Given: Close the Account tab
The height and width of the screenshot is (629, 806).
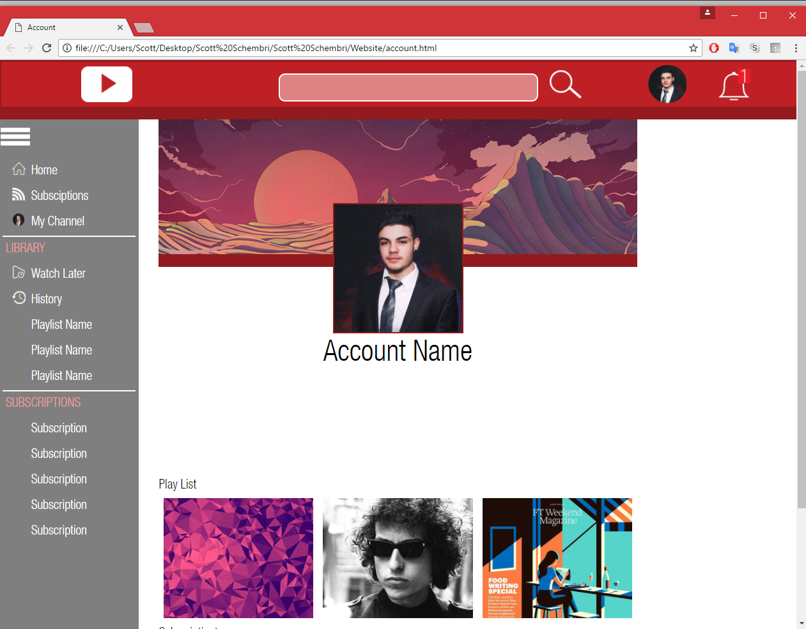Looking at the screenshot, I should pos(120,27).
